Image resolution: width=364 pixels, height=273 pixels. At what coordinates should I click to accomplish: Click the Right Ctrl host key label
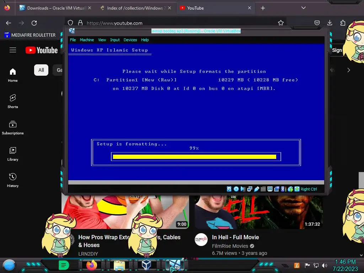pos(309,189)
